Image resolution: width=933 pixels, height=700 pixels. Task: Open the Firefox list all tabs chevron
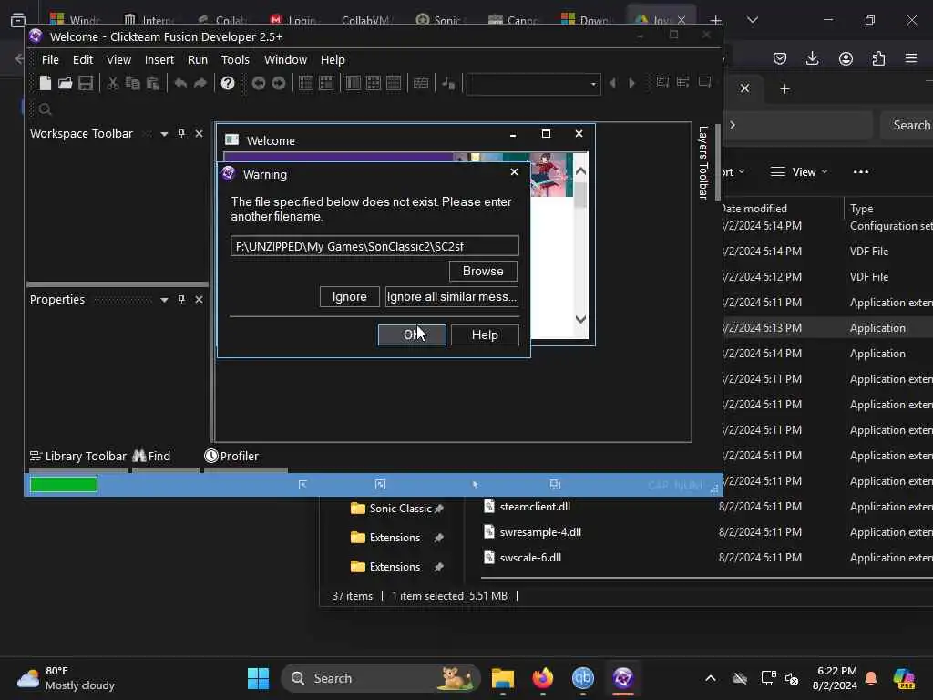click(752, 20)
